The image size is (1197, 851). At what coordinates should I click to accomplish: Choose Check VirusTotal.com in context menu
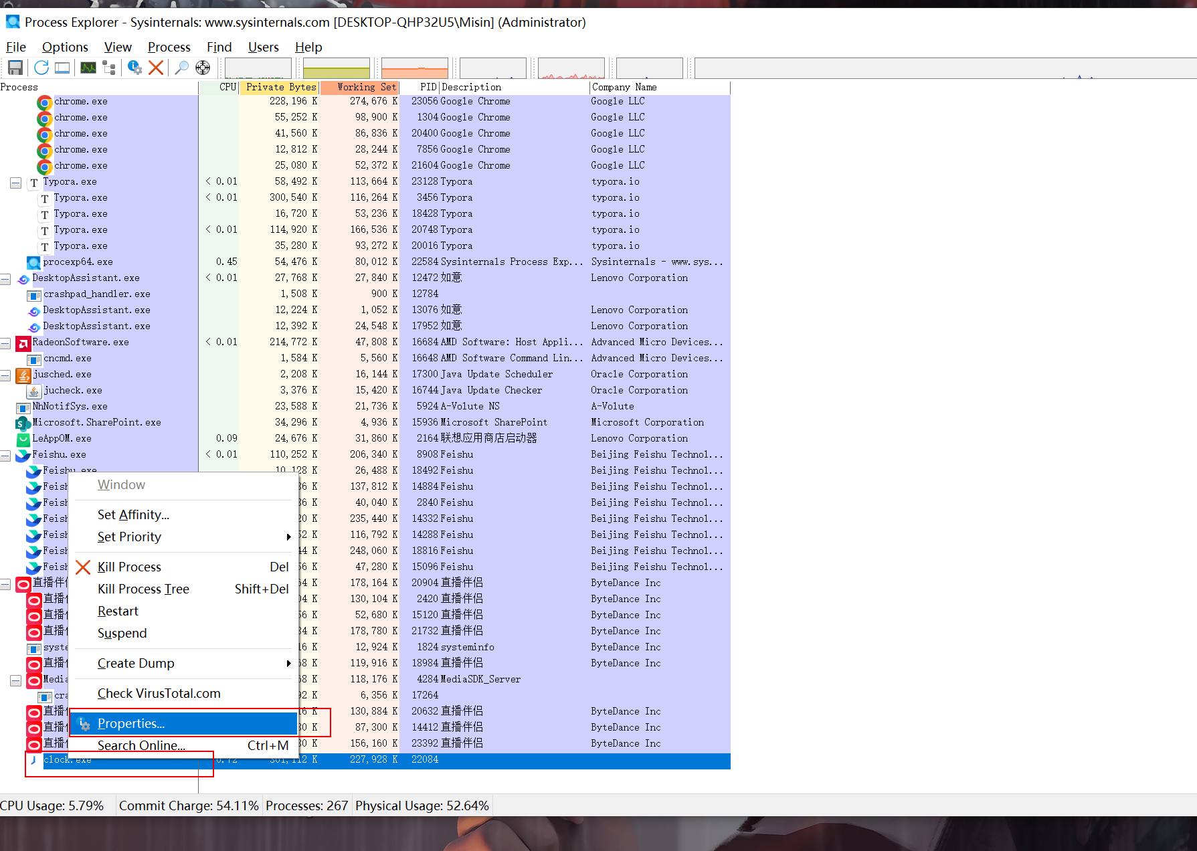(183, 693)
